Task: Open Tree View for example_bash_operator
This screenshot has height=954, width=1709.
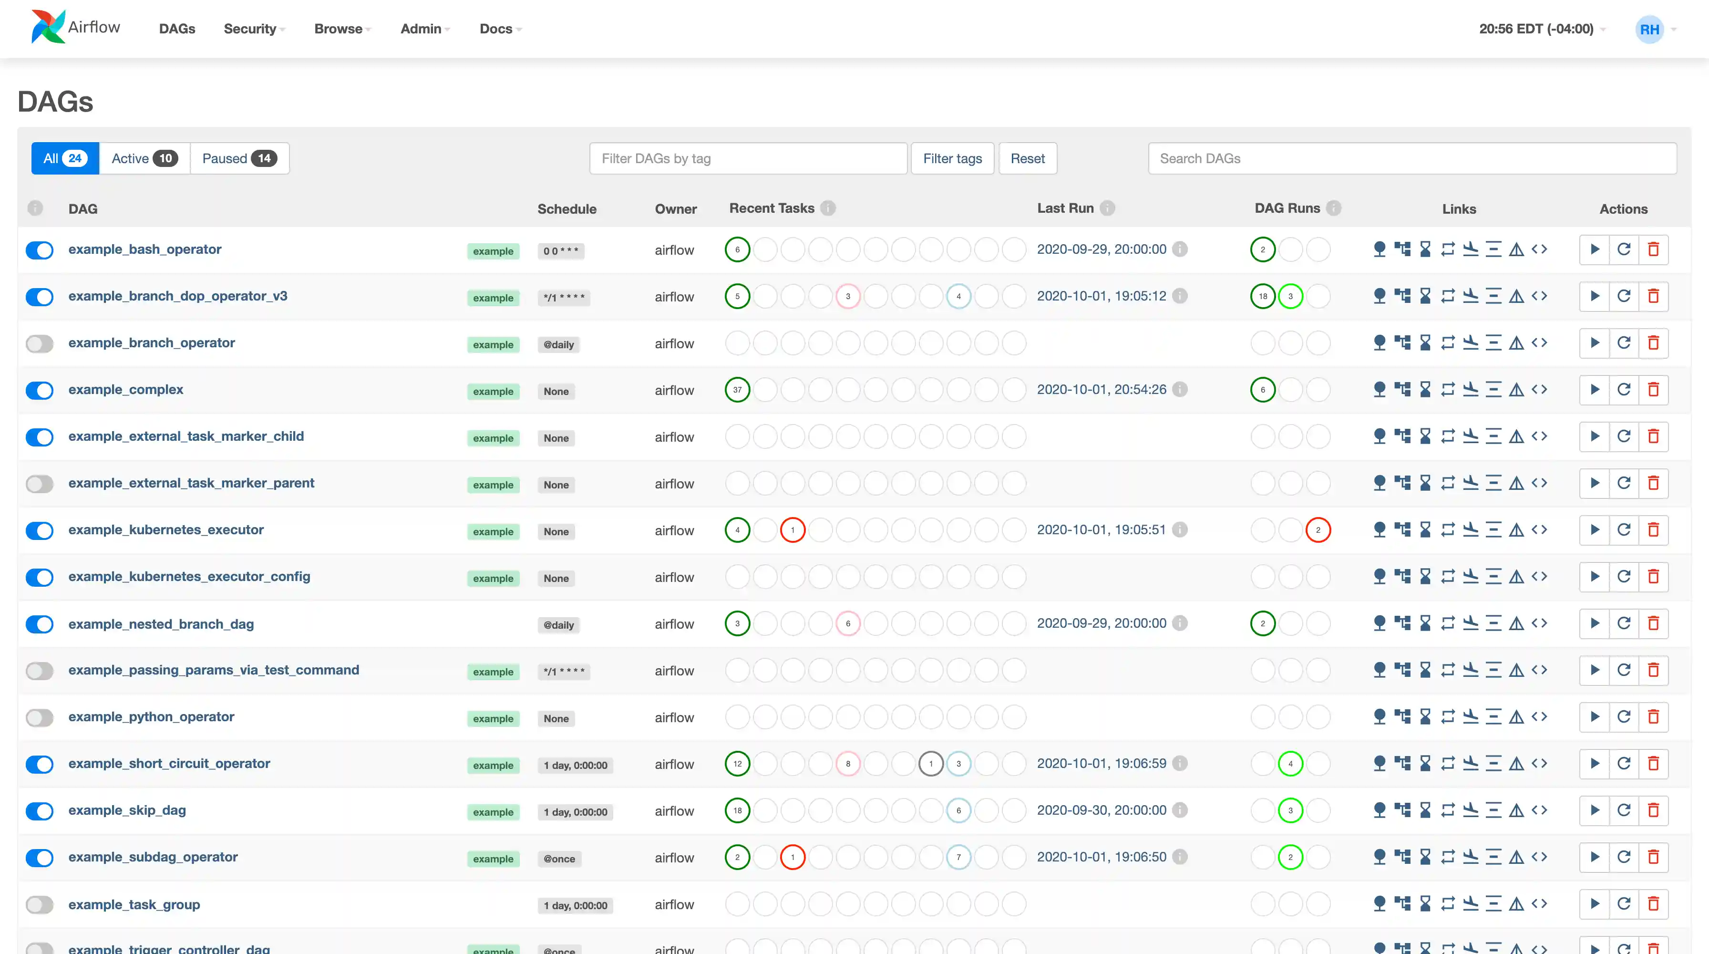Action: pos(1380,249)
